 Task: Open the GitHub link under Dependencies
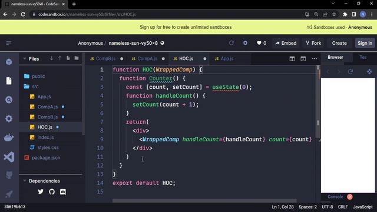point(52,191)
